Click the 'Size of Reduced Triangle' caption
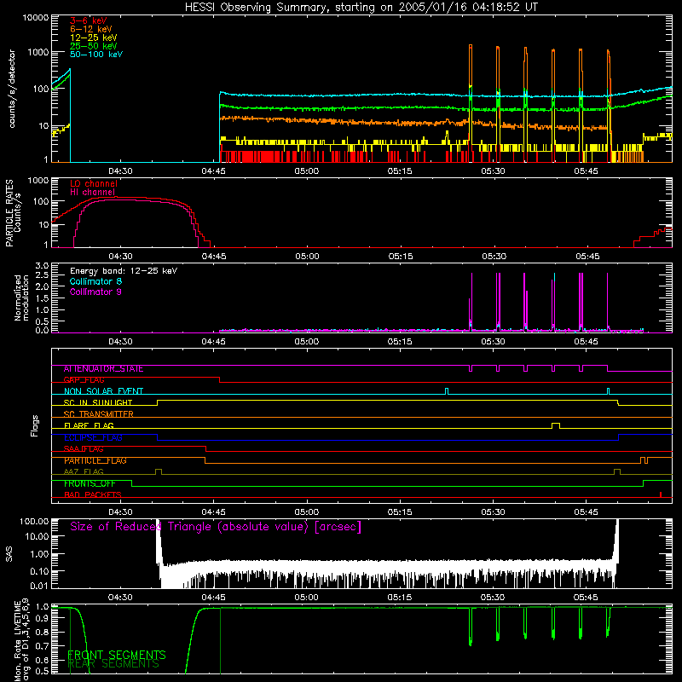Image resolution: width=682 pixels, height=682 pixels. [216, 527]
